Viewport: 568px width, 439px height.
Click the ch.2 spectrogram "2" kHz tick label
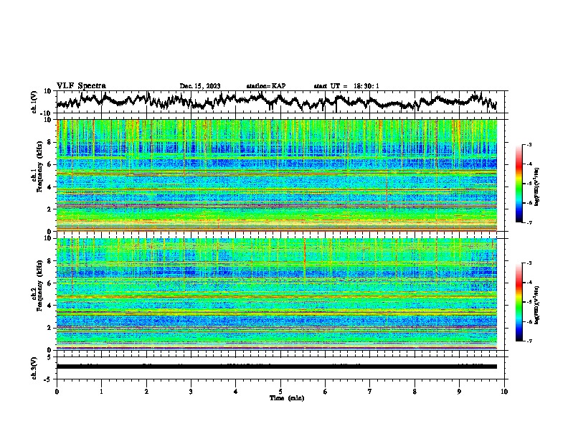50,328
